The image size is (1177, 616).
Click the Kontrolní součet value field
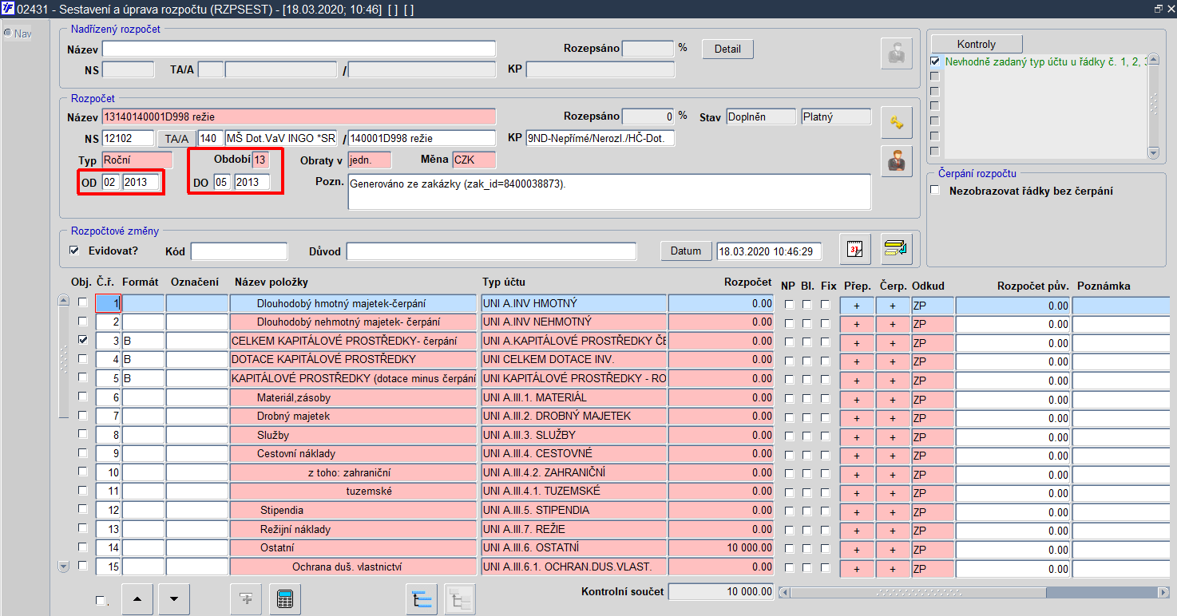[x=720, y=591]
